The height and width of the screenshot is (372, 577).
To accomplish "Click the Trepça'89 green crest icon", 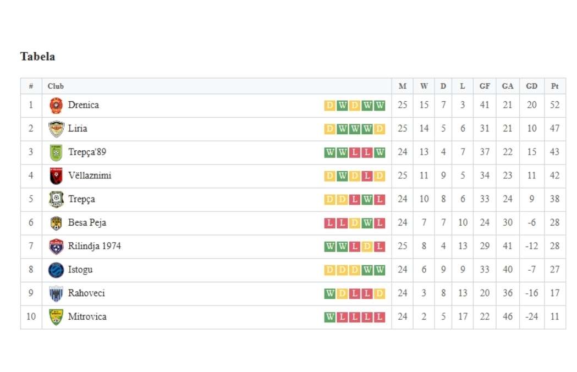I will [56, 152].
